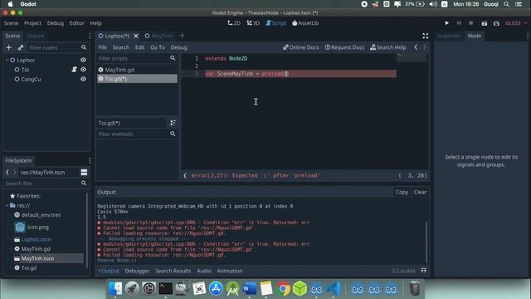The width and height of the screenshot is (531, 299).
Task: Expand the bottom panel
Action: (424, 271)
